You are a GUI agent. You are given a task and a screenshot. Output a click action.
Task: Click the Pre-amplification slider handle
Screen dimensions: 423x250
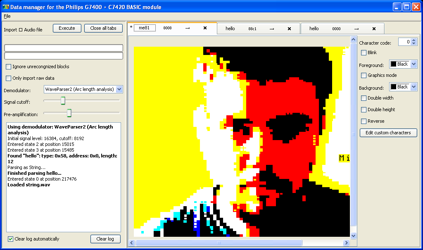point(69,113)
